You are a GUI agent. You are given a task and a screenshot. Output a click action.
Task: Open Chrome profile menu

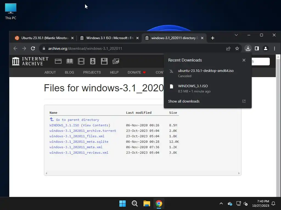point(266,48)
